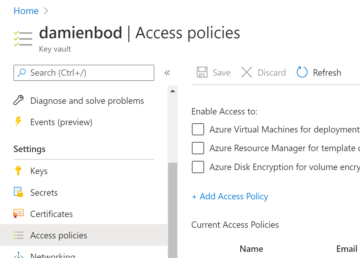Image resolution: width=360 pixels, height=258 pixels.
Task: Click the sidebar vertical scrollbar thumb
Action: [173, 208]
